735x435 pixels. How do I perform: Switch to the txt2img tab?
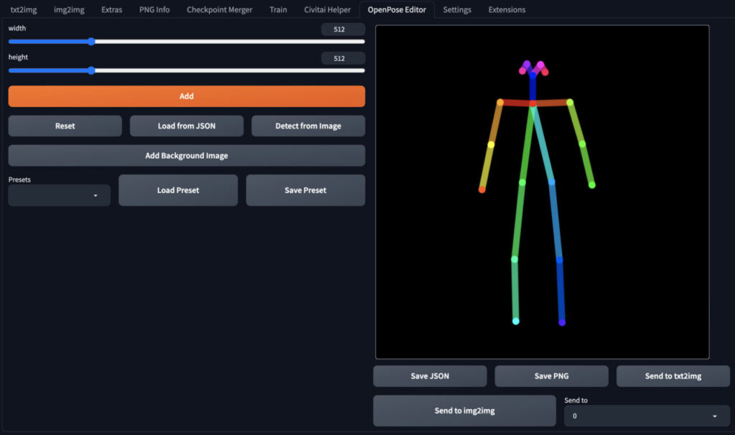[24, 9]
